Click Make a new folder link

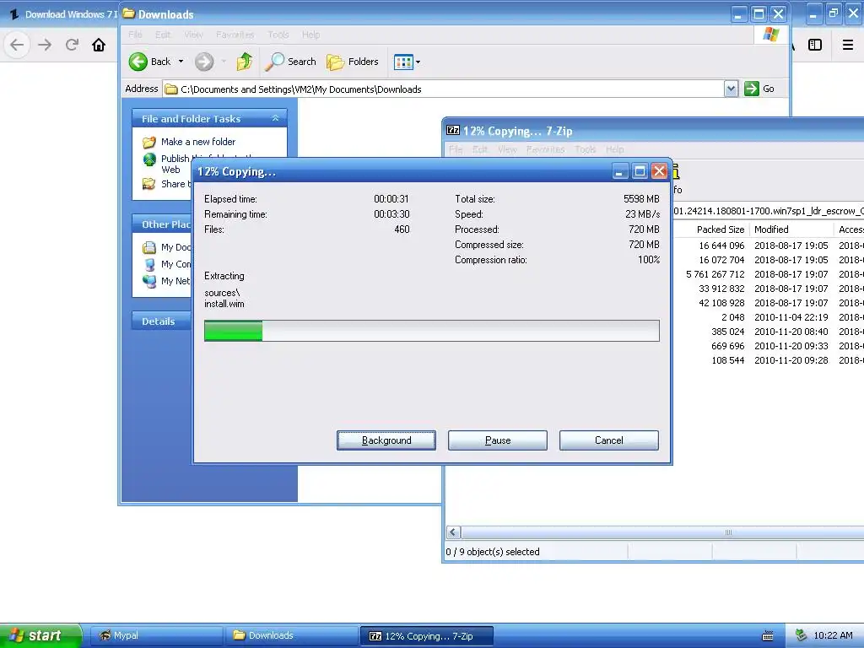[x=197, y=142]
